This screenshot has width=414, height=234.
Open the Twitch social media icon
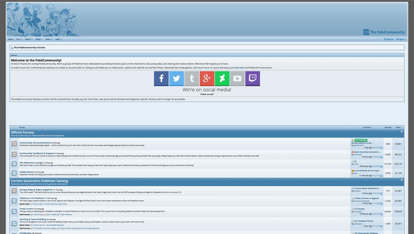253,78
